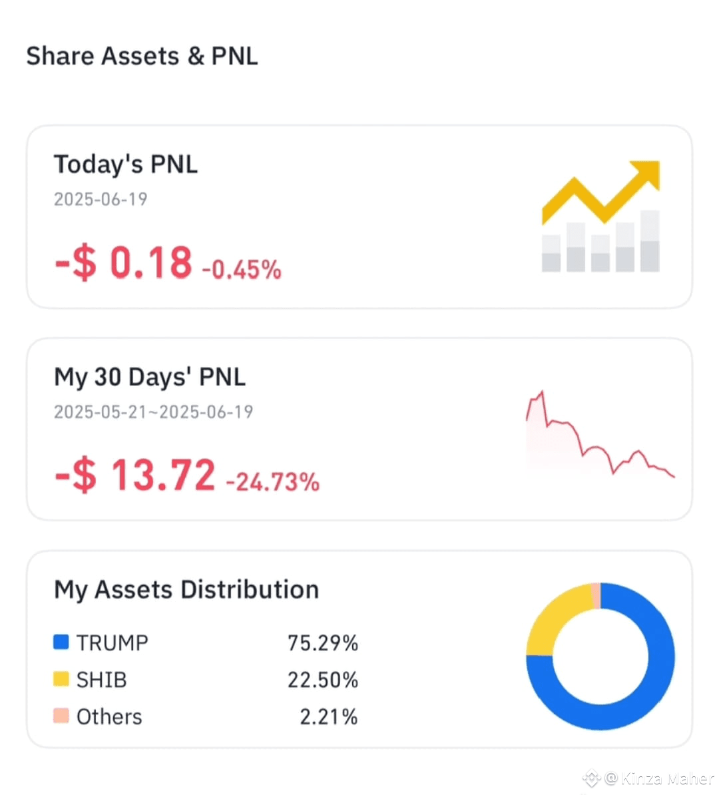Click the red 30-day PNL line chart
The image size is (719, 795).
pyautogui.click(x=600, y=433)
